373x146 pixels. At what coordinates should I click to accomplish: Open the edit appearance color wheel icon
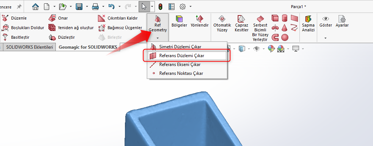[271, 49]
